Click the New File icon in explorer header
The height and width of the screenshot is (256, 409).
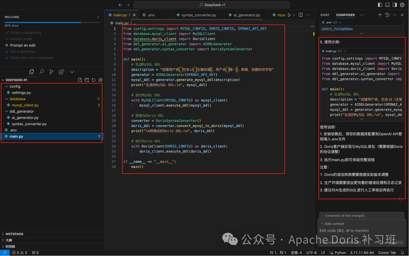[x=80, y=80]
